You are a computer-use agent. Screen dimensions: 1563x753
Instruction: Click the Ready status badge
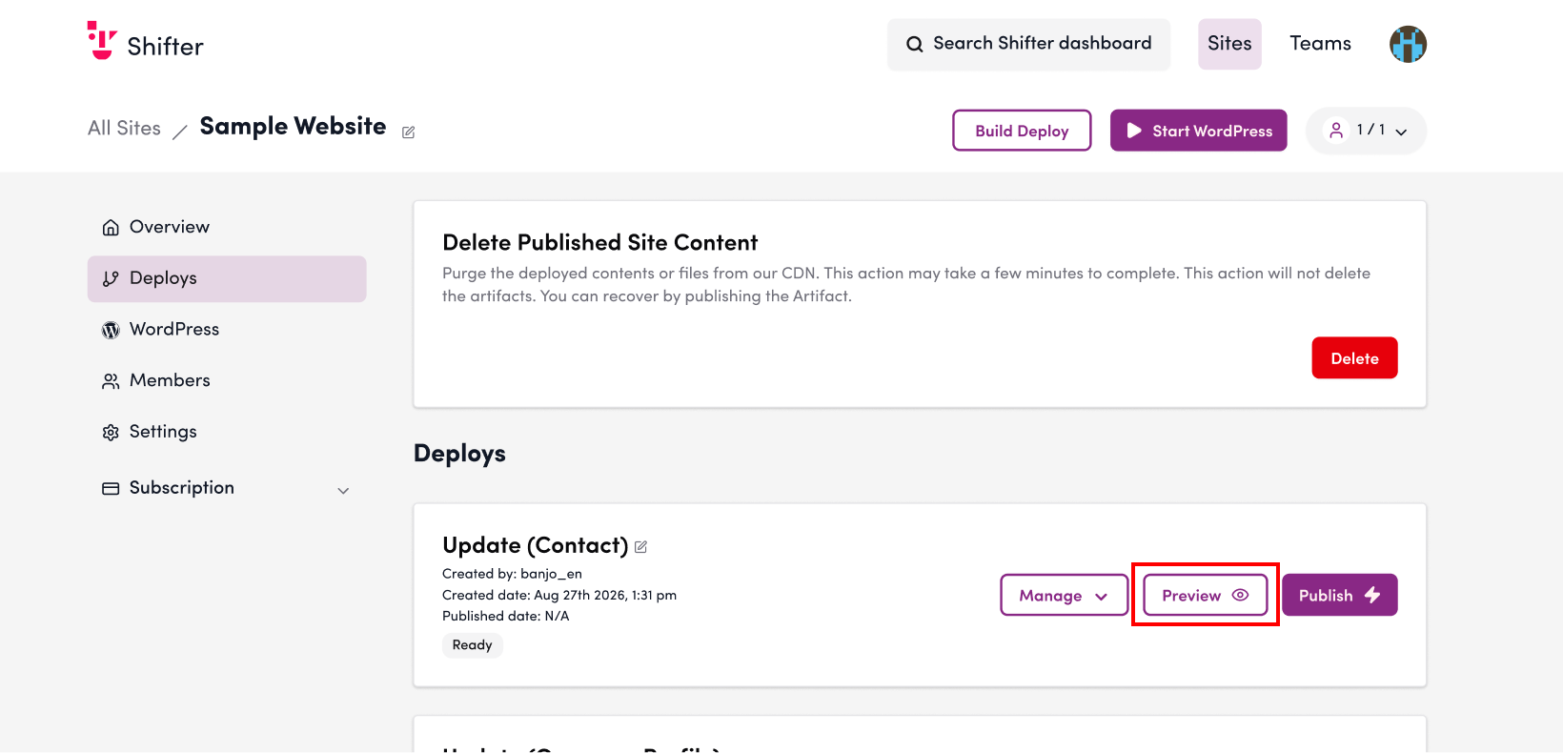pyautogui.click(x=473, y=645)
